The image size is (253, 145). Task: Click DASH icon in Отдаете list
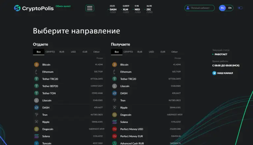click(37, 108)
